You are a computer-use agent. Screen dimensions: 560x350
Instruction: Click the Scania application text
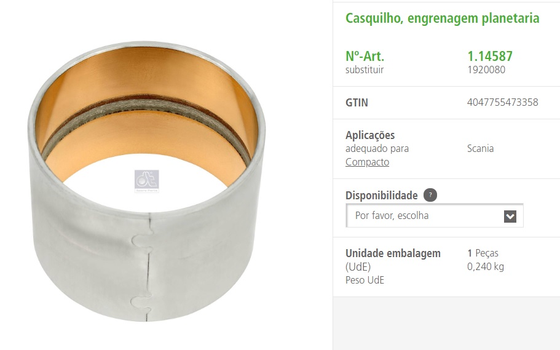(x=480, y=148)
